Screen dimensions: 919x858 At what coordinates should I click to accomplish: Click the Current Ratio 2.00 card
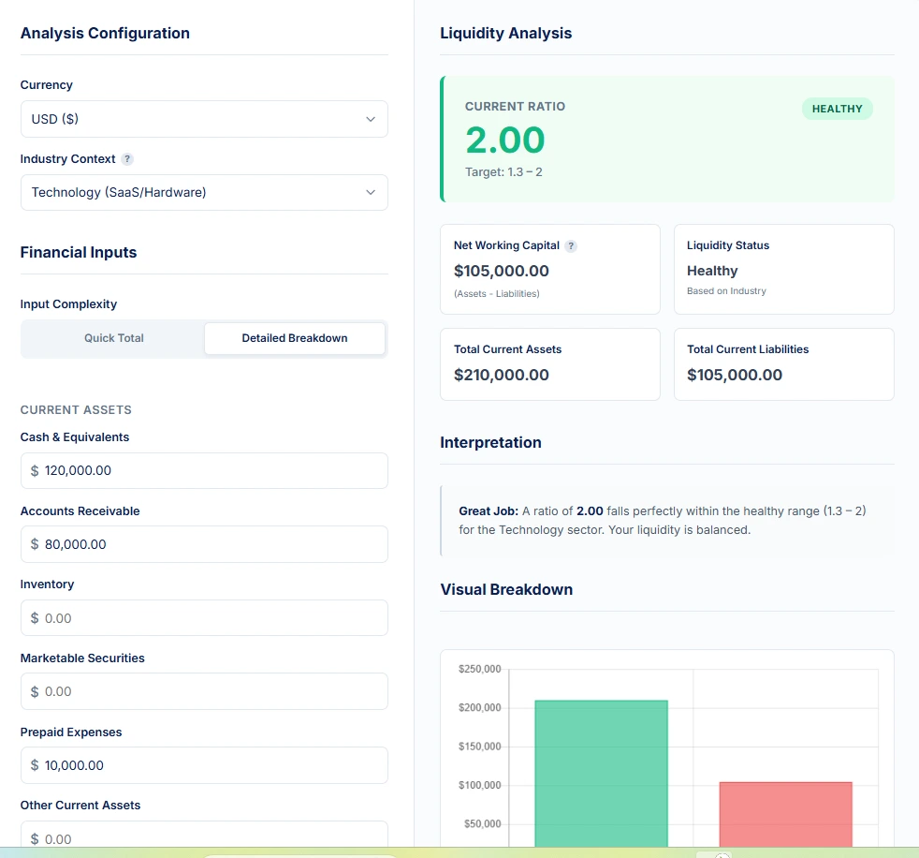(666, 139)
